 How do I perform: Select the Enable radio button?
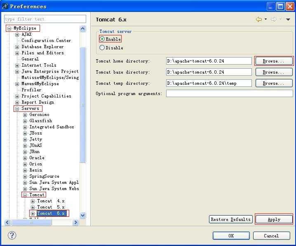(102, 39)
